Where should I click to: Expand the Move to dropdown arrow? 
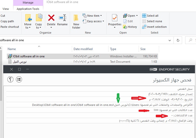point(28,28)
